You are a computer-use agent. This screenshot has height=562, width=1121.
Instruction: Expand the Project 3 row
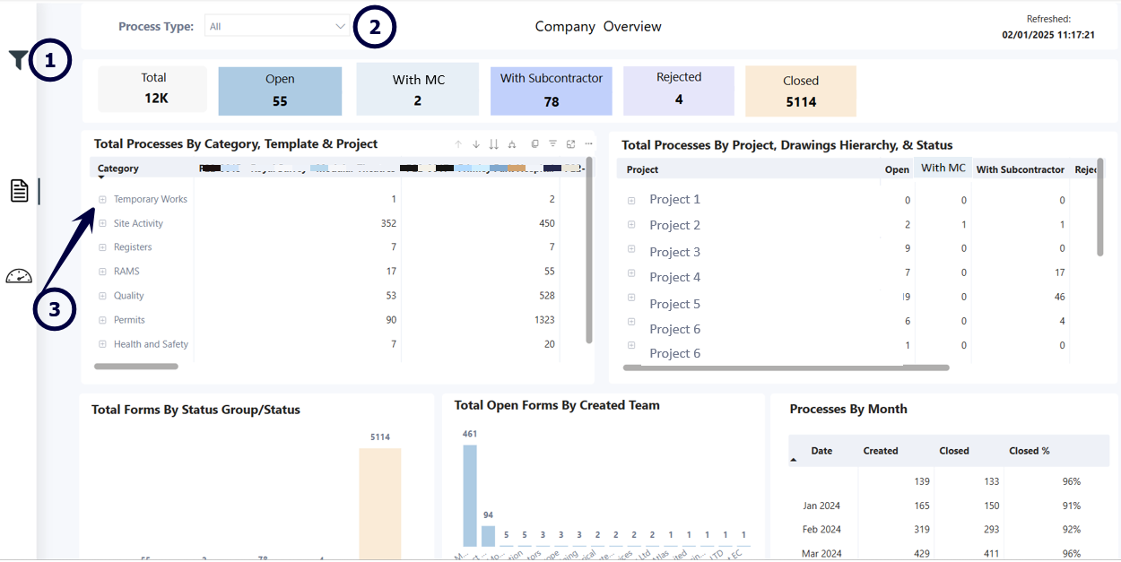(631, 248)
